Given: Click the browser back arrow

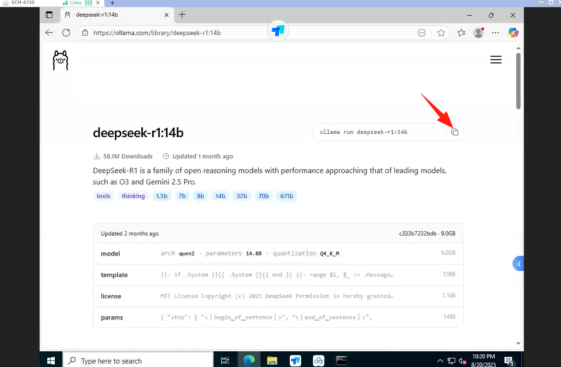Looking at the screenshot, I should point(49,33).
